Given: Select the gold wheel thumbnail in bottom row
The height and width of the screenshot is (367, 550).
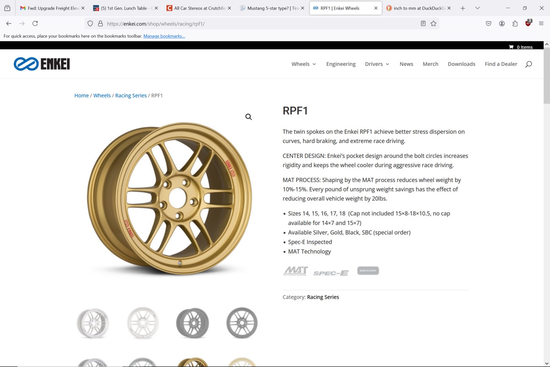Looking at the screenshot, I should coord(192,361).
